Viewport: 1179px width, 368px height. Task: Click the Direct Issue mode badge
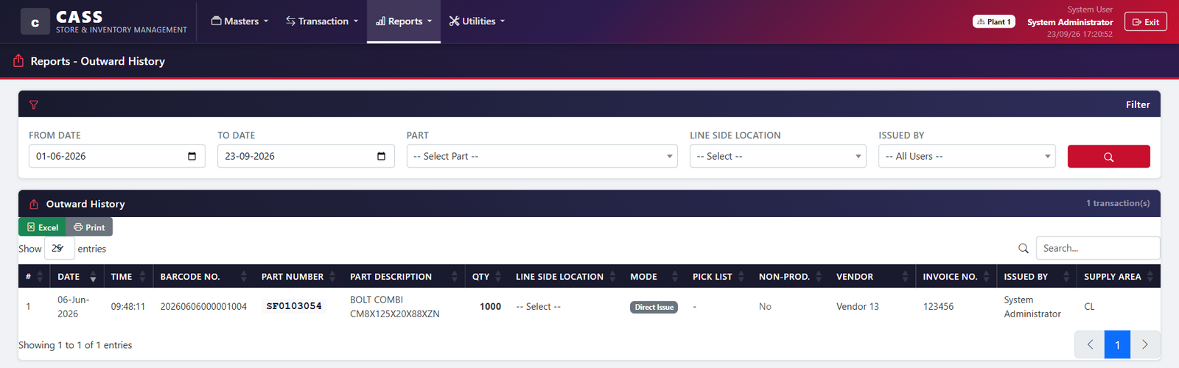[x=654, y=307]
